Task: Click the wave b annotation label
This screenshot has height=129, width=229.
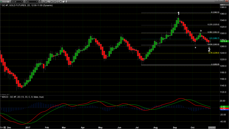Action: [x=201, y=31]
